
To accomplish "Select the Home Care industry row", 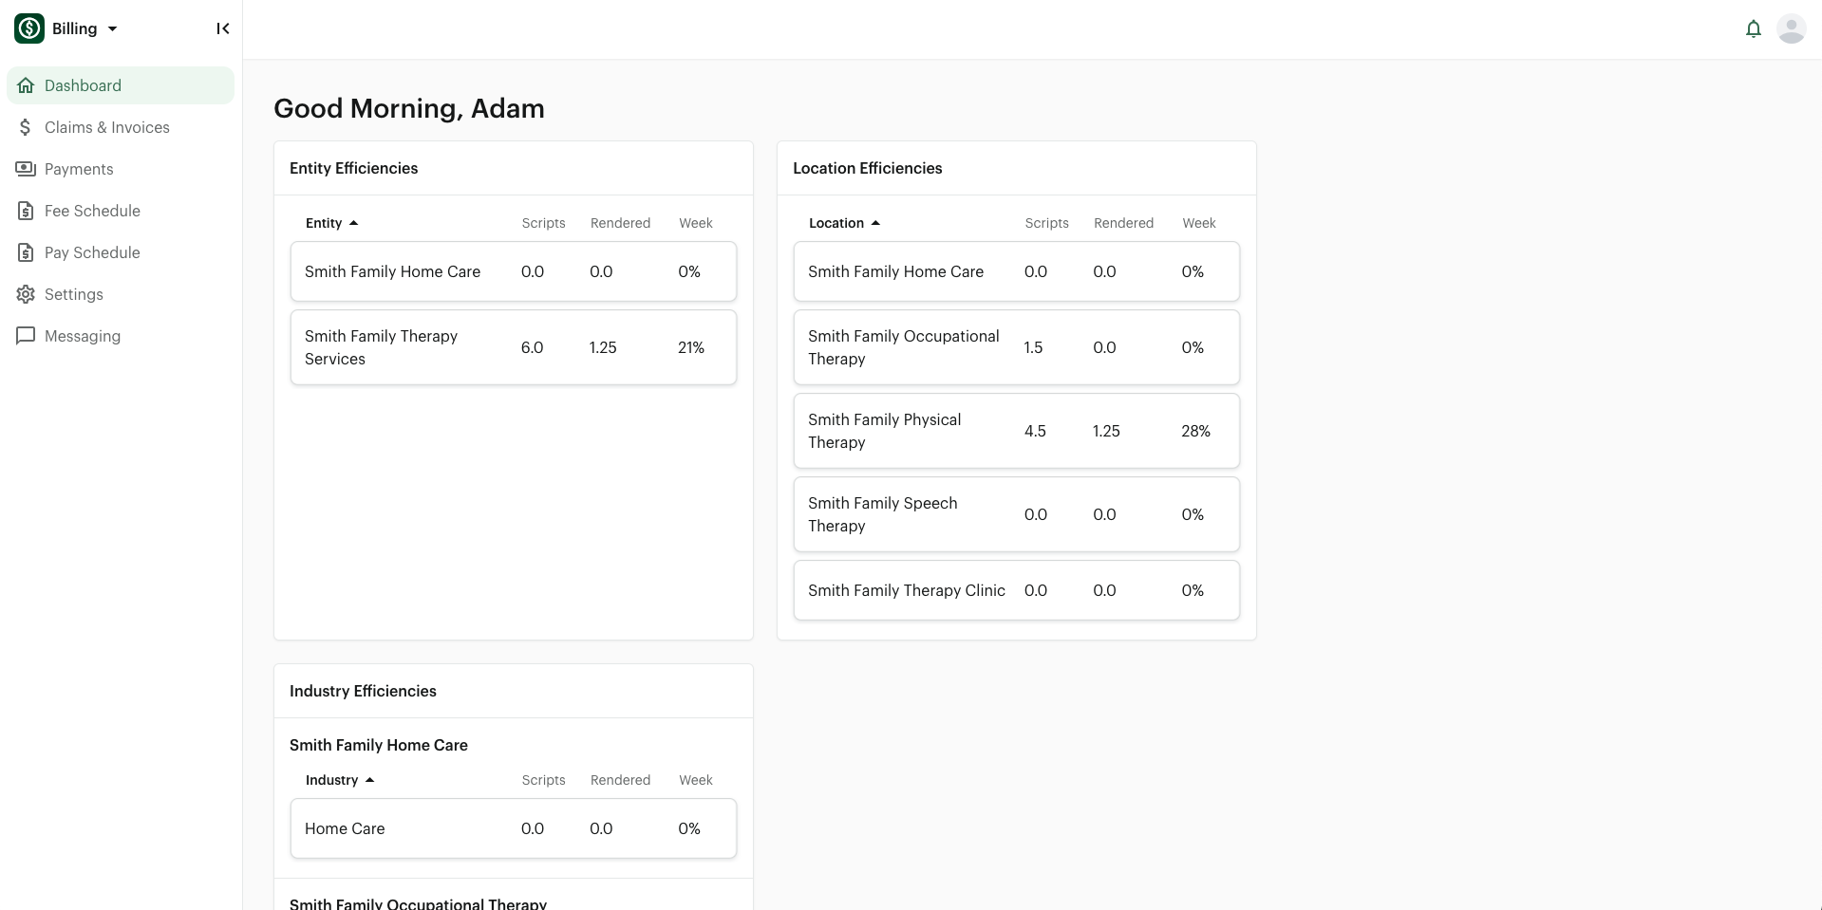I will point(513,828).
